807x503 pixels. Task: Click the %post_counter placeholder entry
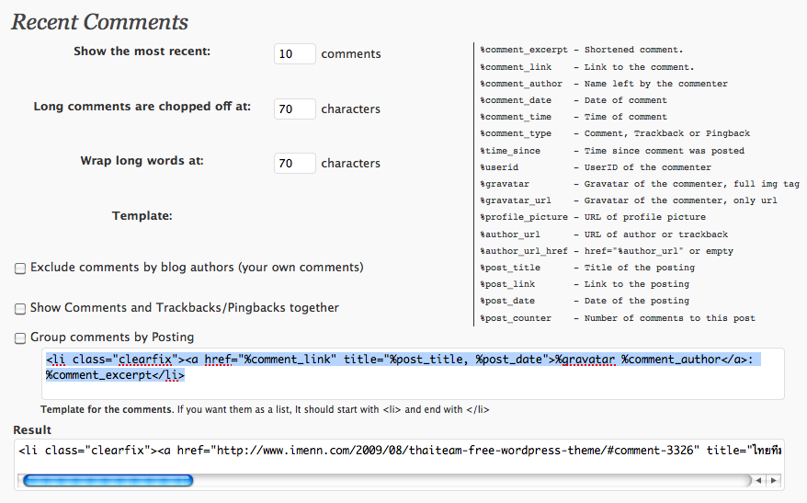(x=516, y=318)
